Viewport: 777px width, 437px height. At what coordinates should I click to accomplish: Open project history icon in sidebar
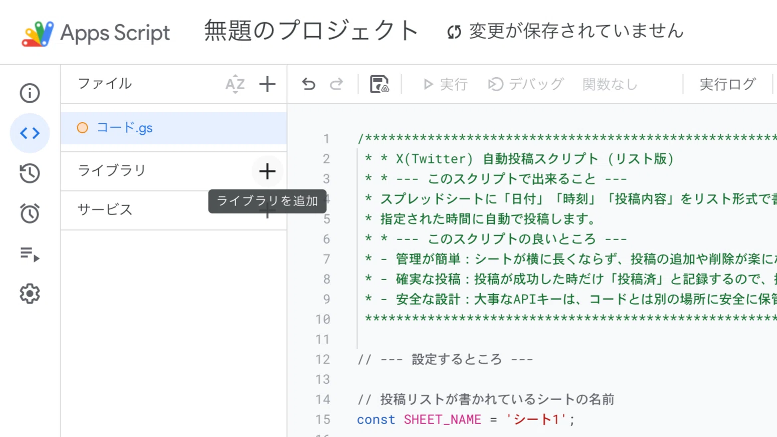(30, 173)
